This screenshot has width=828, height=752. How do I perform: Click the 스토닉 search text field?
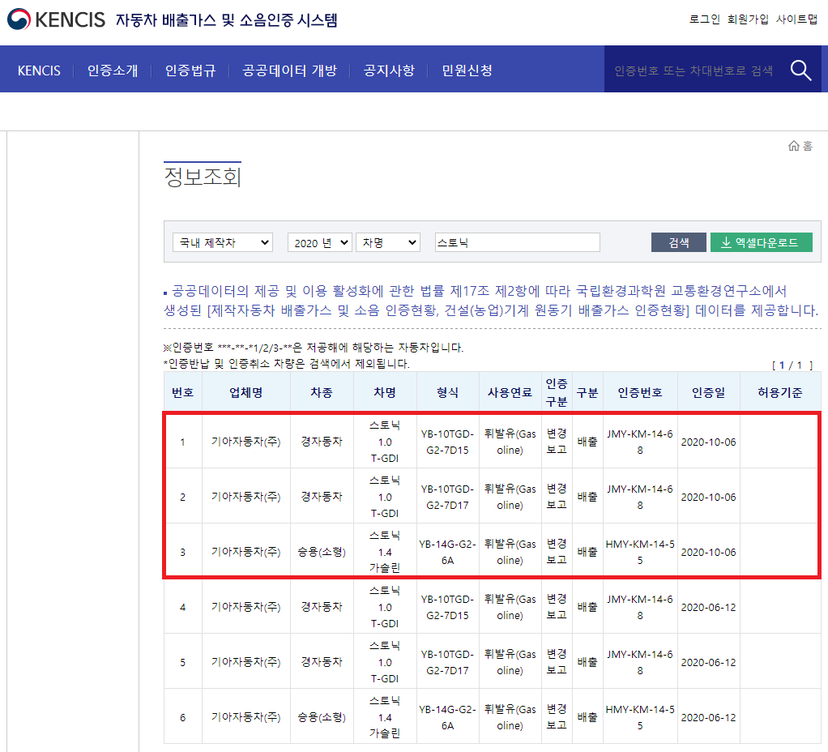pyautogui.click(x=518, y=242)
